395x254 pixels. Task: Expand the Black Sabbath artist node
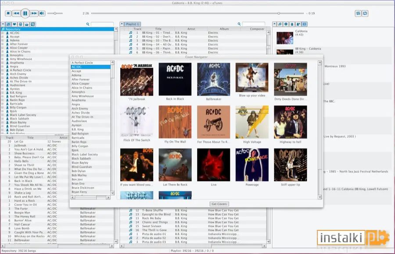pos(3,118)
